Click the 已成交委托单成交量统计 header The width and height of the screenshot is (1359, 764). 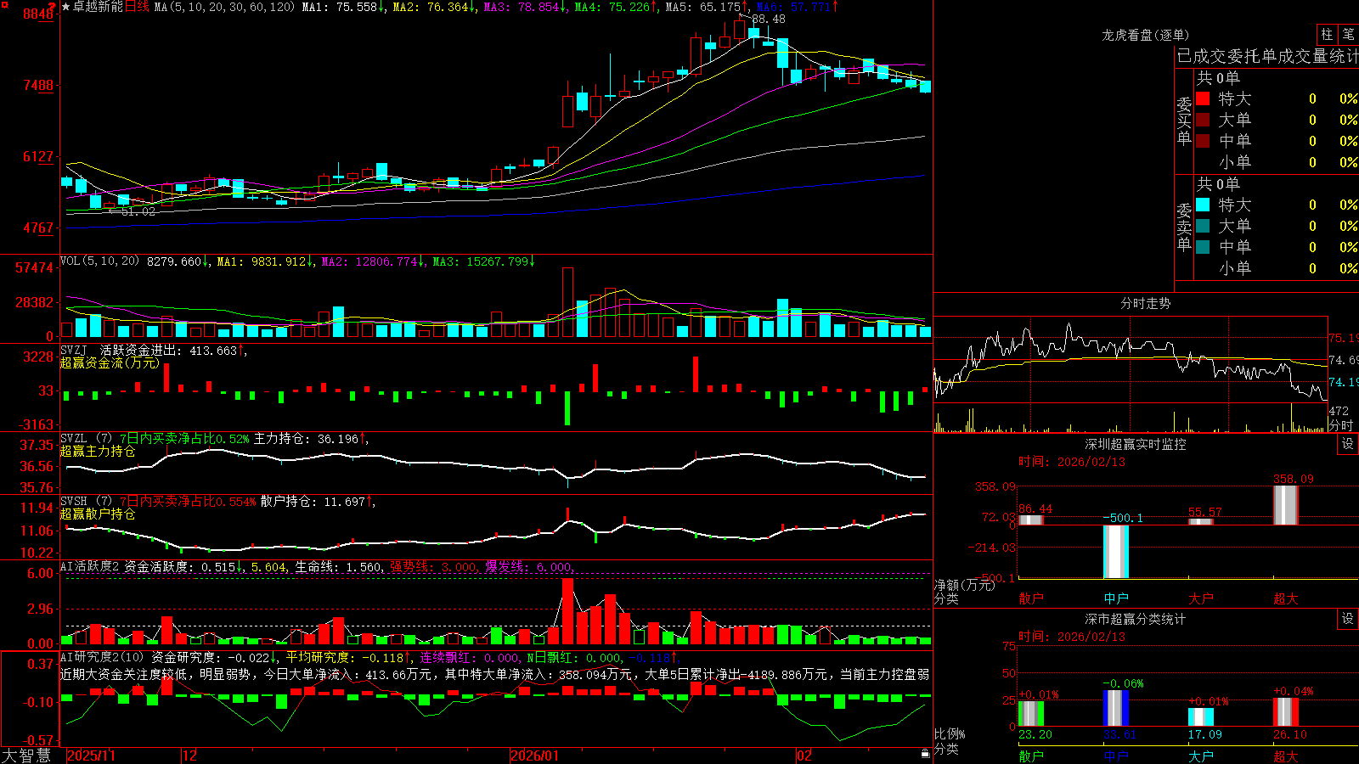point(1267,57)
